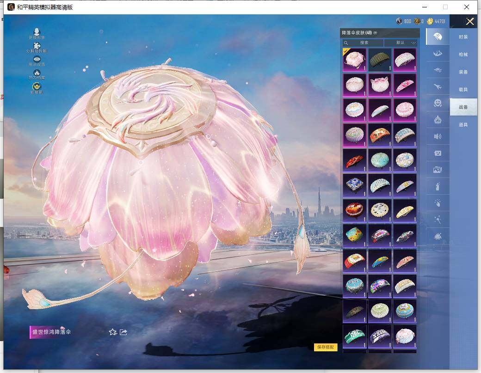Open the spray can graffiti category
This screenshot has height=373, width=481.
pos(438,186)
